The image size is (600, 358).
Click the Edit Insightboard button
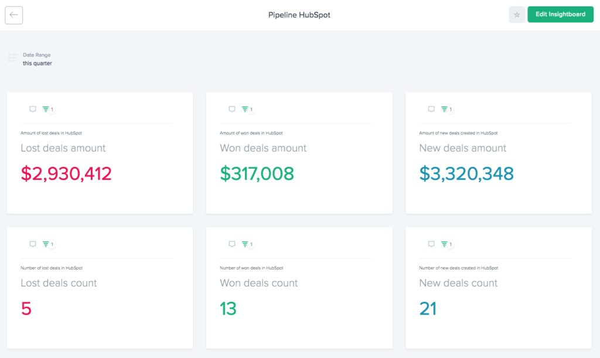click(560, 15)
